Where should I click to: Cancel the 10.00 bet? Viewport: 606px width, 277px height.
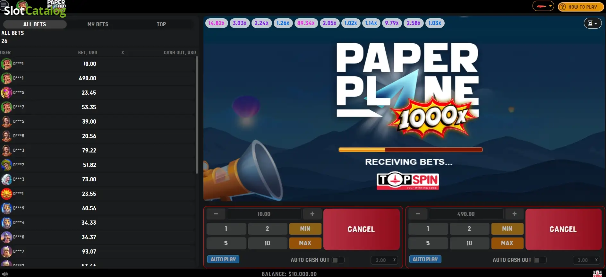(361, 229)
